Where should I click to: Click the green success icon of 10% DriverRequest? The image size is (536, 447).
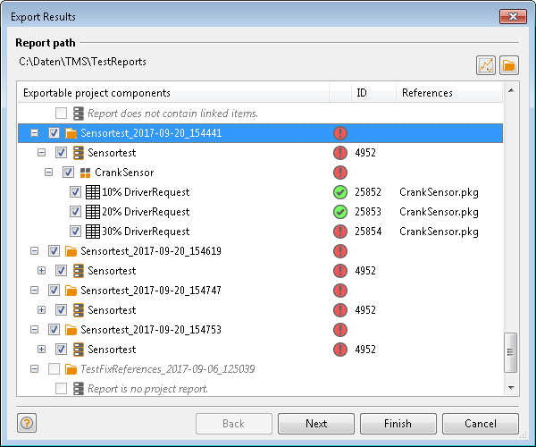340,192
